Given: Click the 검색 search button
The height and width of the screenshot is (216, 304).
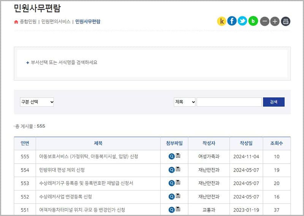Looking at the screenshot, I should pos(274,102).
